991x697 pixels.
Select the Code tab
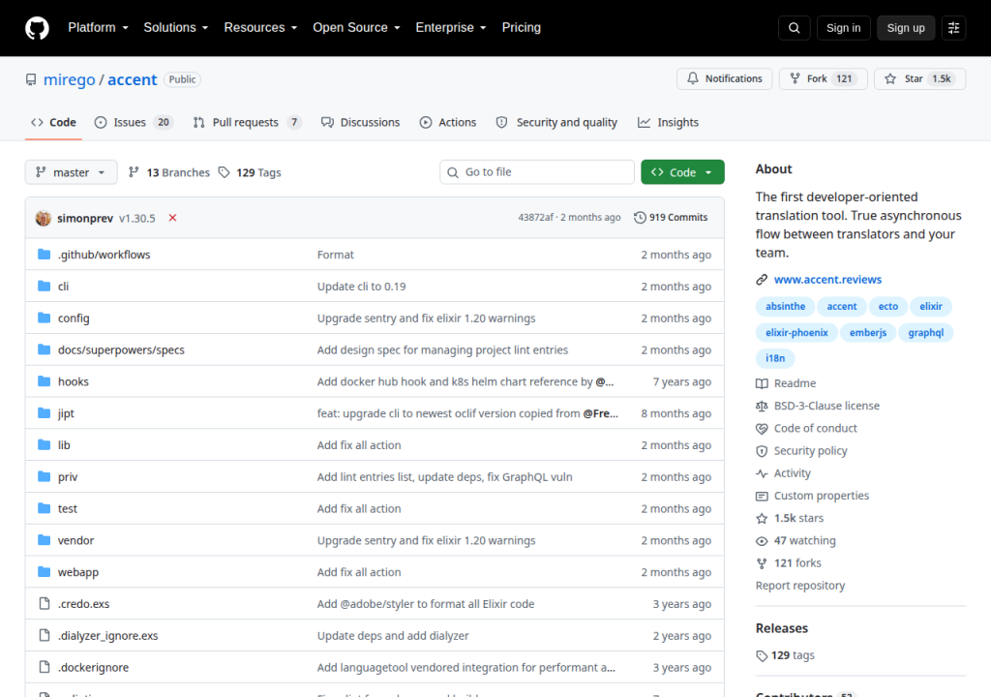tap(53, 123)
